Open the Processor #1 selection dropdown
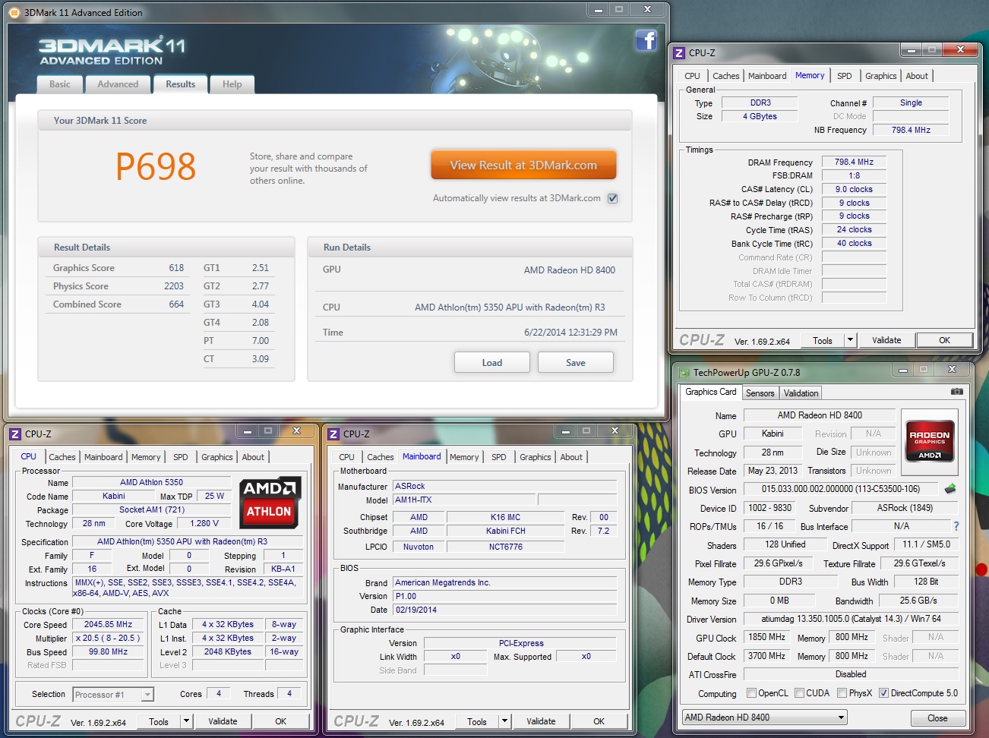The image size is (989, 738). point(113,695)
